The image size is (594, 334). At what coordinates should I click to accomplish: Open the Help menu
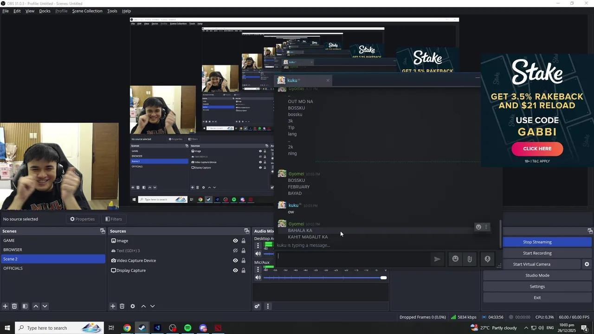click(126, 11)
